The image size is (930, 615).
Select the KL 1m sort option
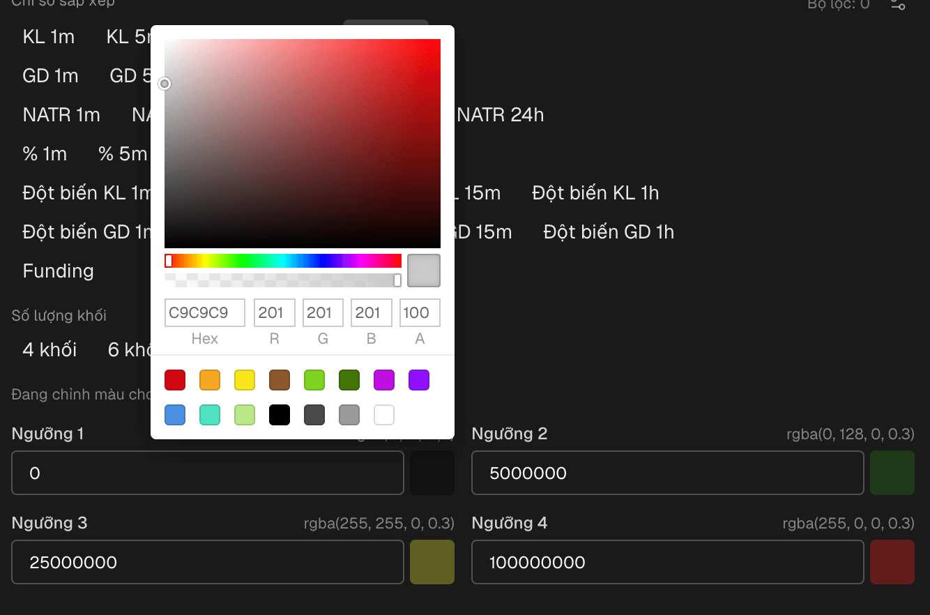coord(49,36)
